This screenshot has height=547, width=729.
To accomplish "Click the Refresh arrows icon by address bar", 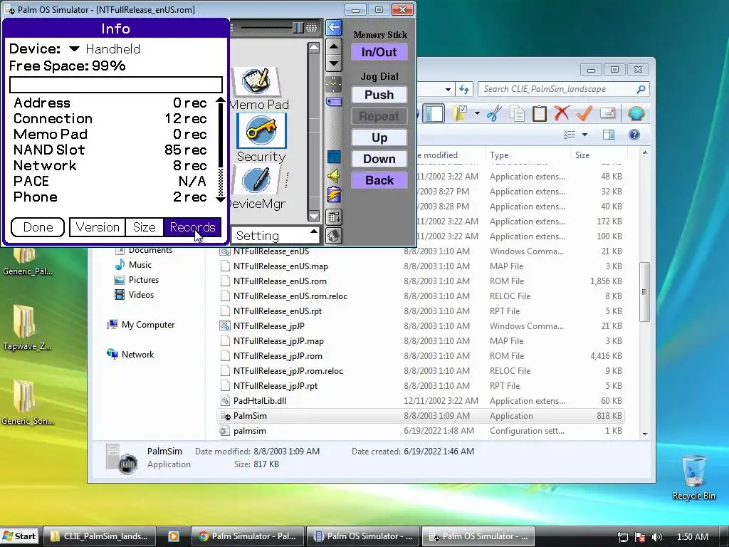I will 464,88.
